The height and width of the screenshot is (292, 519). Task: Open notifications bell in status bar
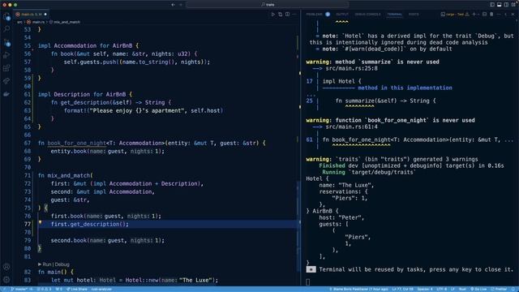[513, 289]
